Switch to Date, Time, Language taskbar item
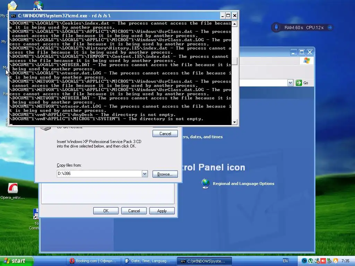 (x=148, y=261)
